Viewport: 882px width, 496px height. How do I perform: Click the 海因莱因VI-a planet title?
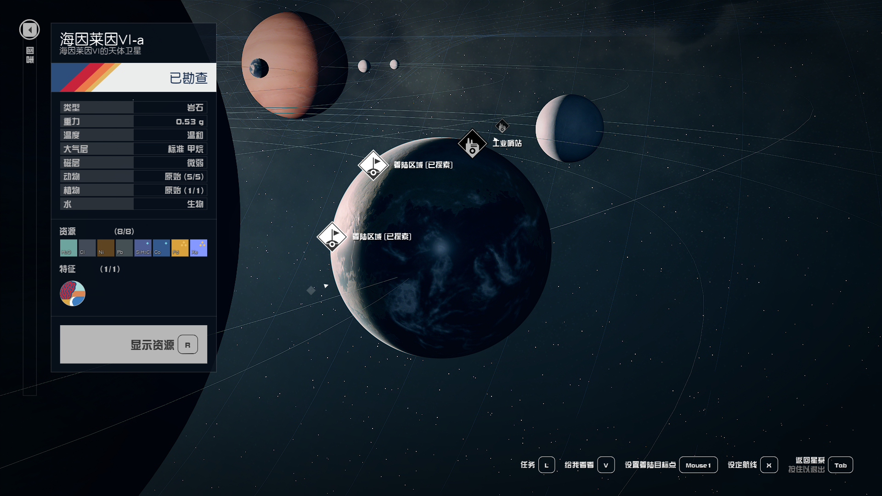tap(102, 39)
